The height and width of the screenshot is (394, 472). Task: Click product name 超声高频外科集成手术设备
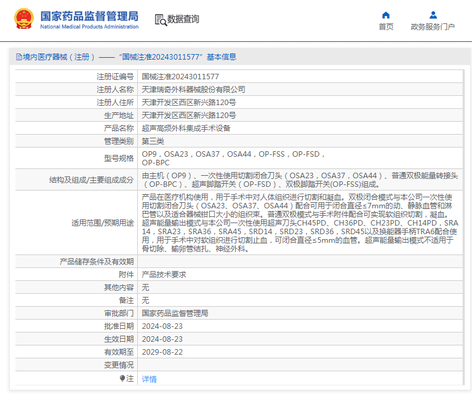pos(186,128)
